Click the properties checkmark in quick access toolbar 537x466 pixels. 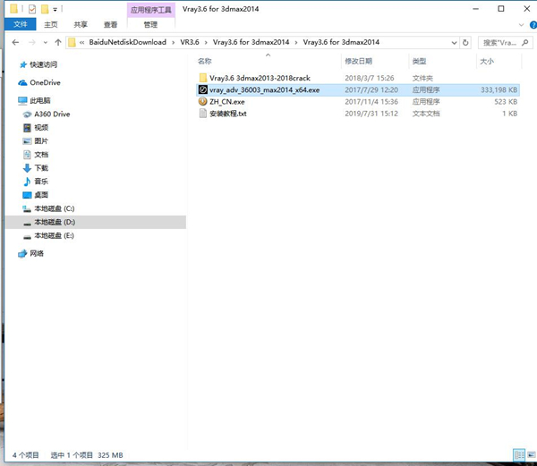click(x=31, y=8)
